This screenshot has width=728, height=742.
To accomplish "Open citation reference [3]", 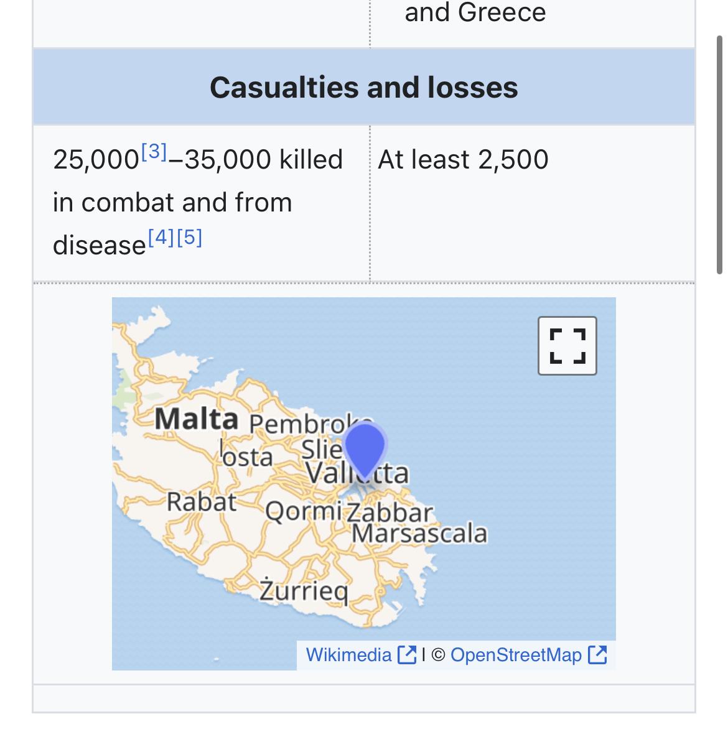I will point(154,151).
